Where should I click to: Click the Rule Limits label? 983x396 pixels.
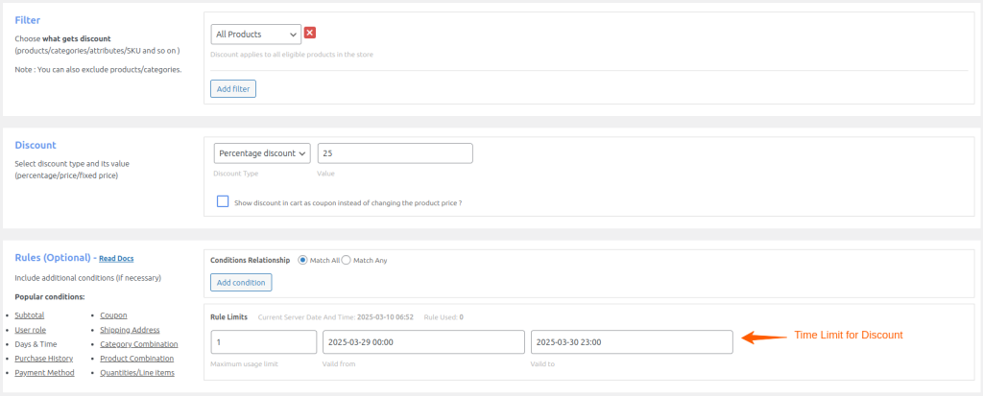point(228,317)
